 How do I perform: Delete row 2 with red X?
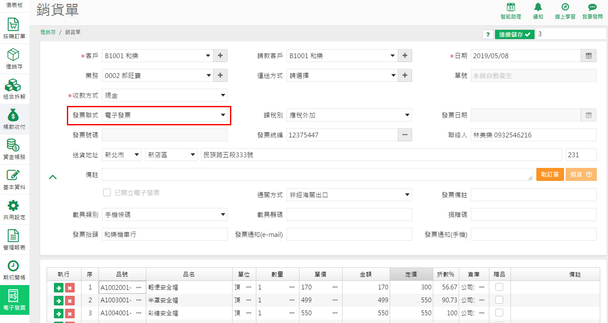70,300
